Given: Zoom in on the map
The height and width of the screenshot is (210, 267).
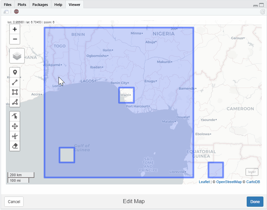Looking at the screenshot, I should (15, 29).
